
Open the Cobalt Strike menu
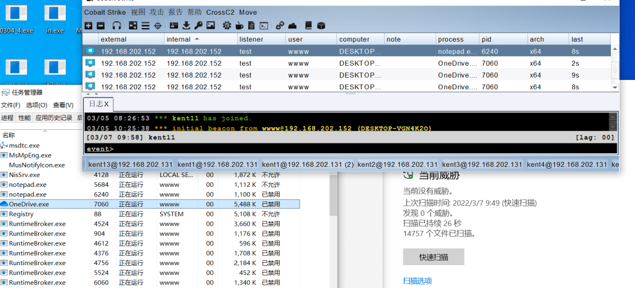(x=105, y=12)
